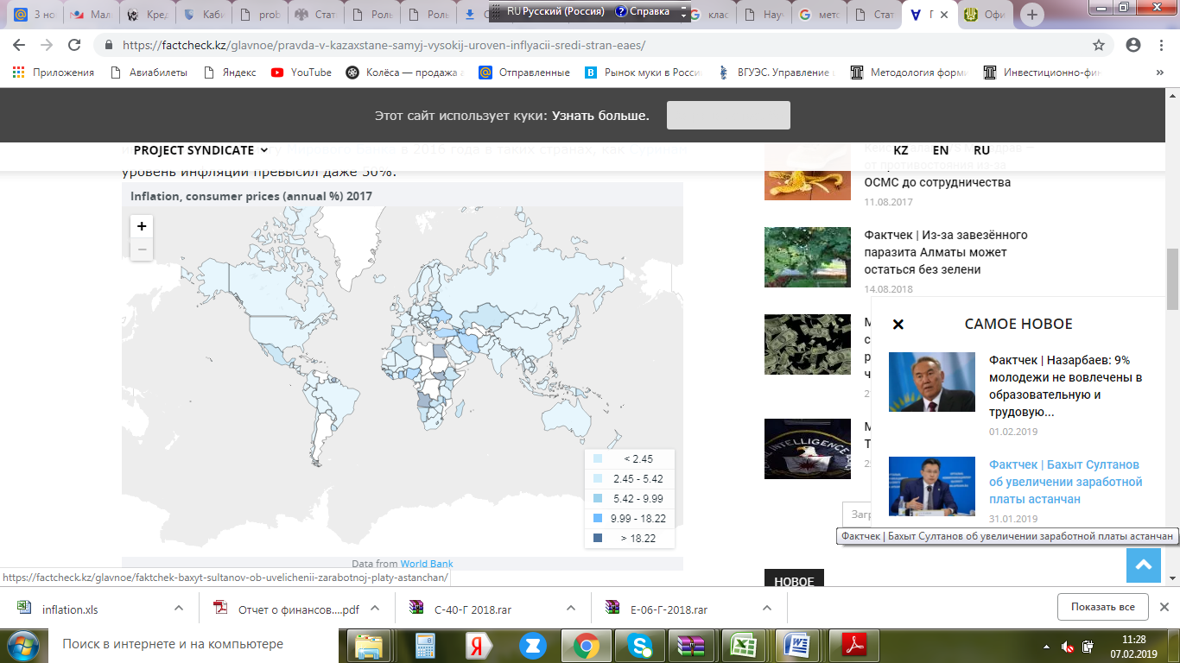Click the Chrome icon on the taskbar
Image resolution: width=1180 pixels, height=663 pixels.
[586, 645]
